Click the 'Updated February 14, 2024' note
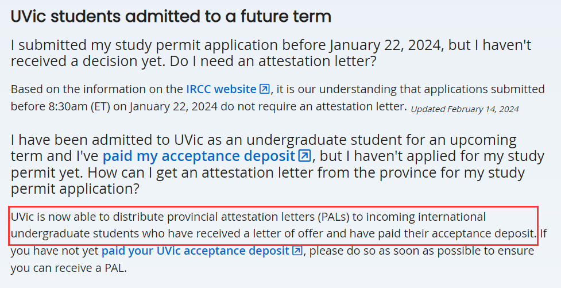561x288 pixels. point(465,109)
